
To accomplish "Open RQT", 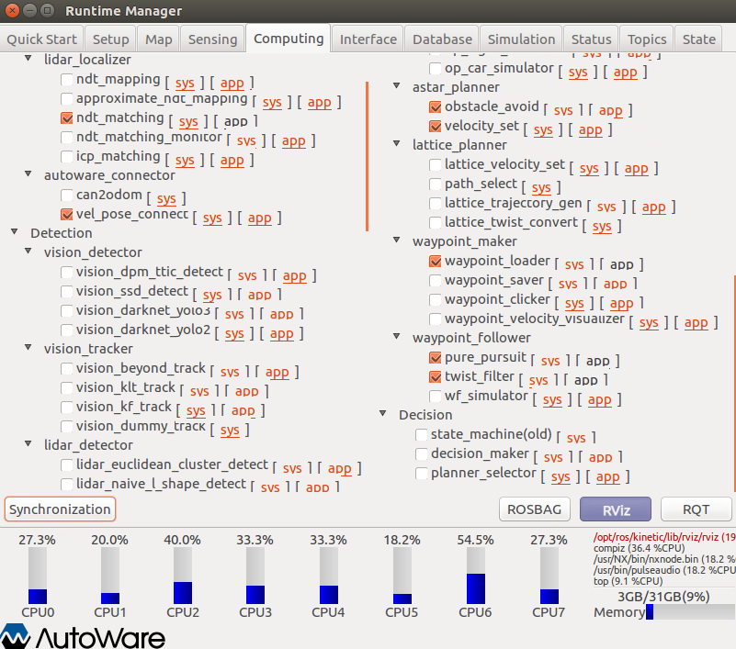I will (696, 509).
